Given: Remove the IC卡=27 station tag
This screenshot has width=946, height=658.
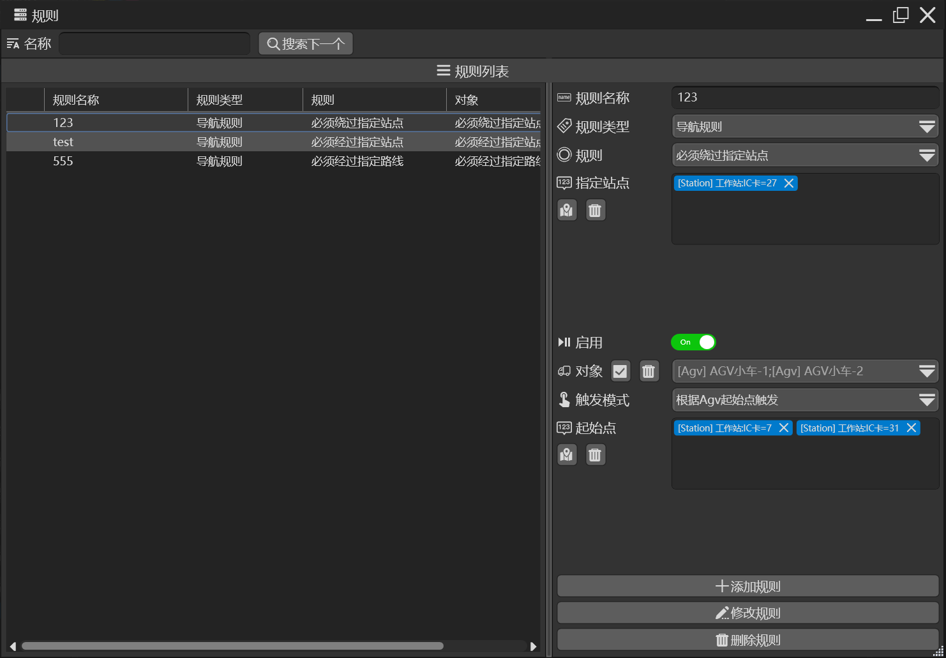Looking at the screenshot, I should coord(789,183).
